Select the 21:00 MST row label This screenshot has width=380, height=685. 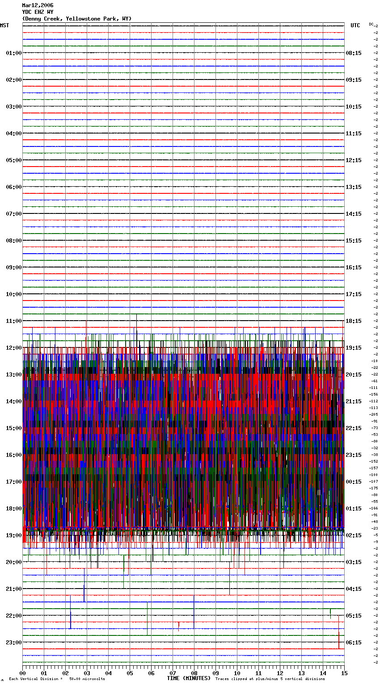(13, 589)
